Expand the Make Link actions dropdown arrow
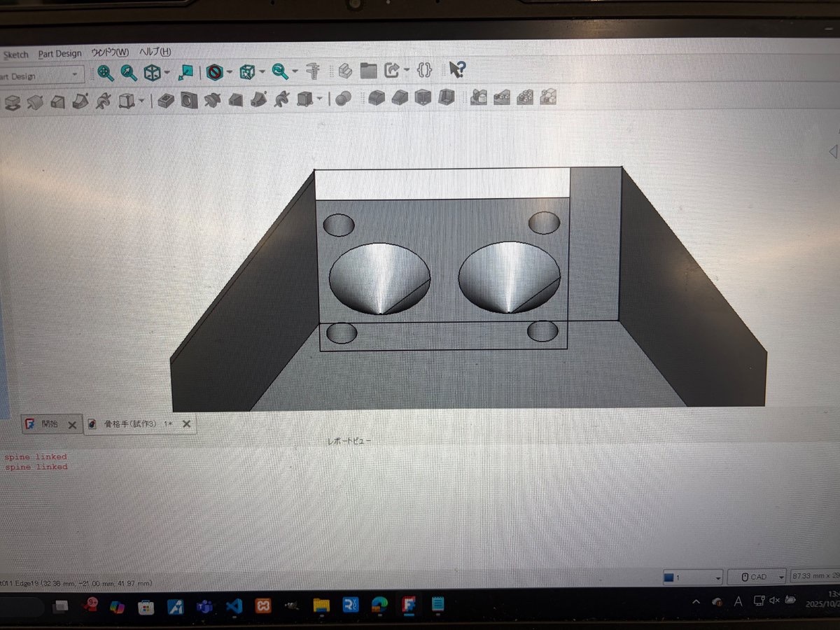840x630 pixels. tap(407, 70)
